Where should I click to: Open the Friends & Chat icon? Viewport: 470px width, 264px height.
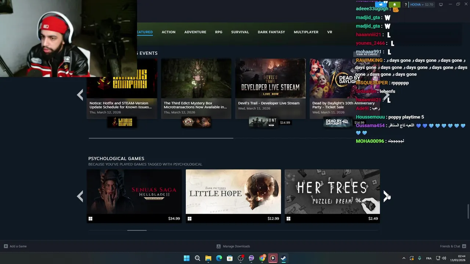(464, 246)
